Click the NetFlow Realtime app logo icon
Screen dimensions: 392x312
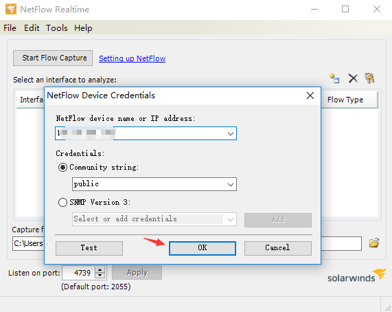(11, 9)
